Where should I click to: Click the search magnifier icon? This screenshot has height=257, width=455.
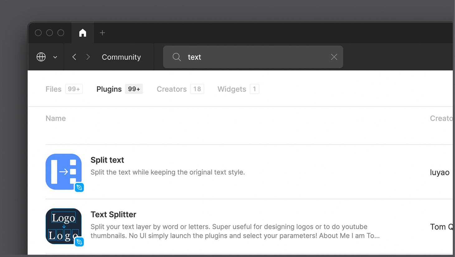(x=176, y=57)
